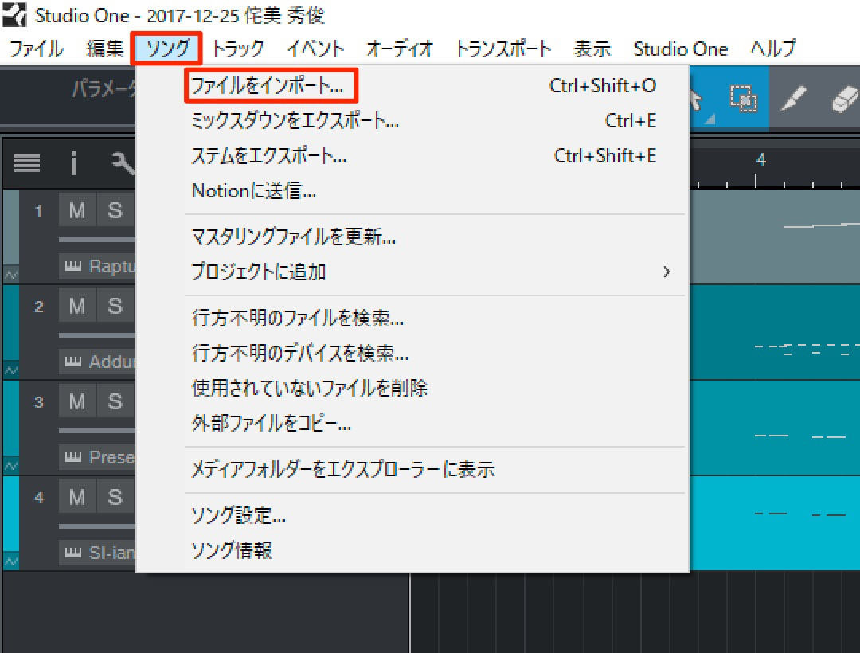Choose ファイルをインポート... from the menu

412,85
